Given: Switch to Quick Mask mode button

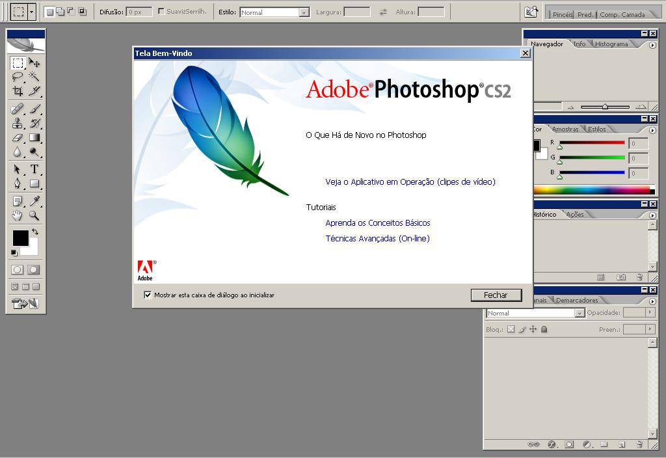Looking at the screenshot, I should 34,270.
